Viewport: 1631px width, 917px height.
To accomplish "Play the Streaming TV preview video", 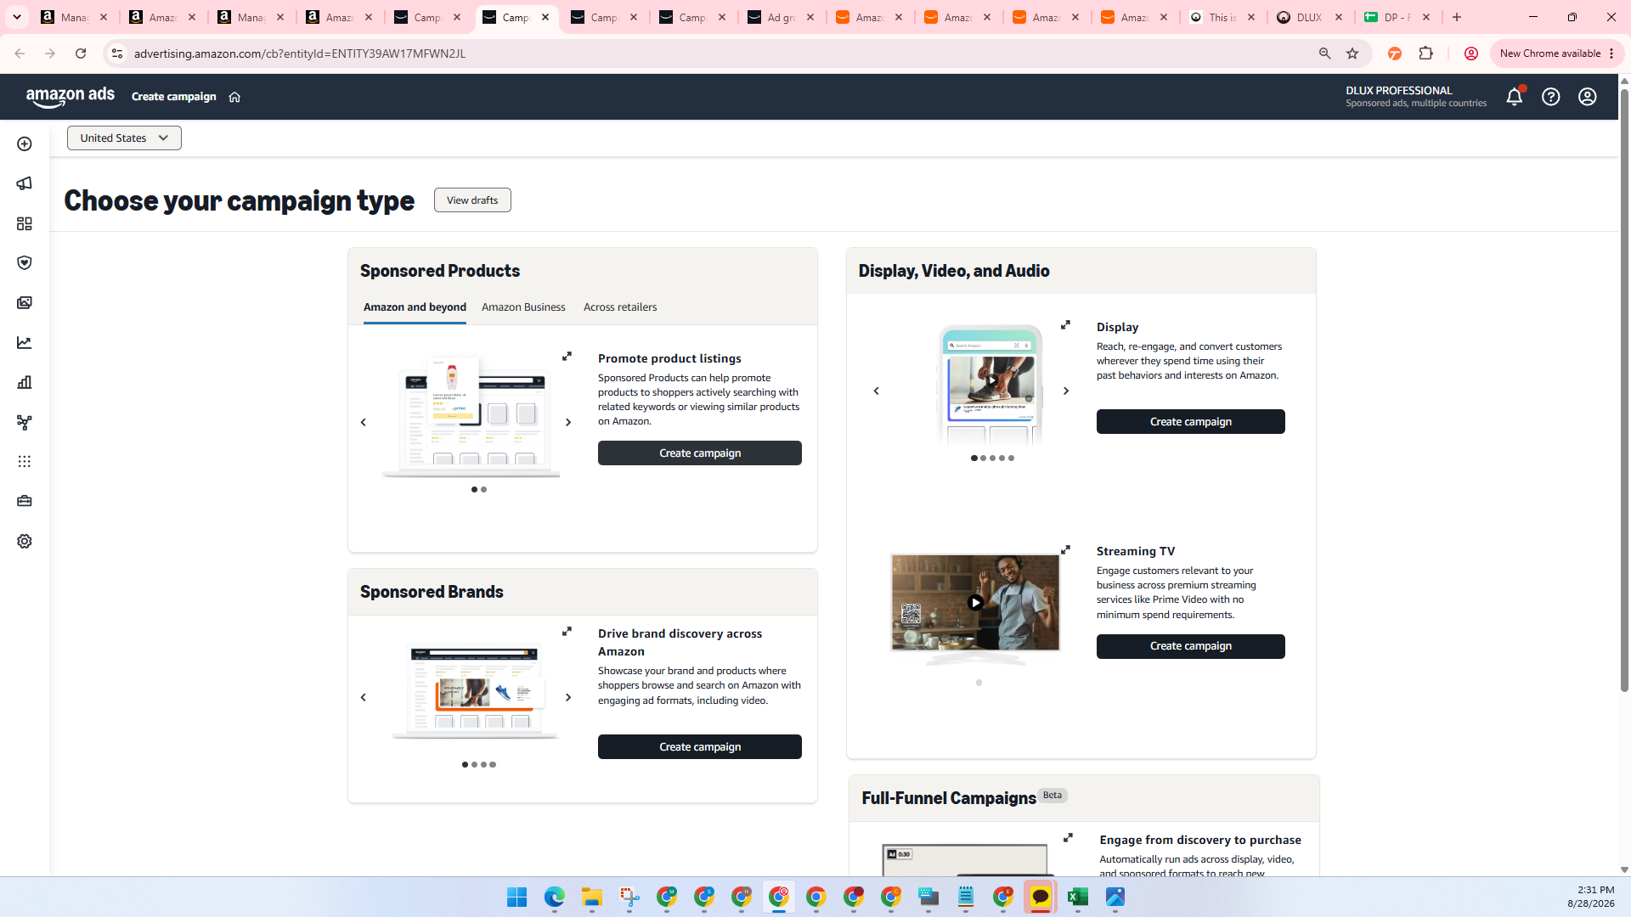I will tap(975, 603).
